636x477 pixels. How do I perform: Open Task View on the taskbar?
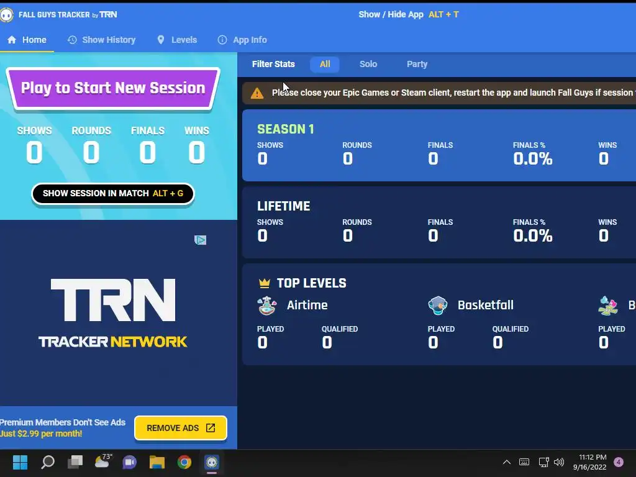click(75, 462)
